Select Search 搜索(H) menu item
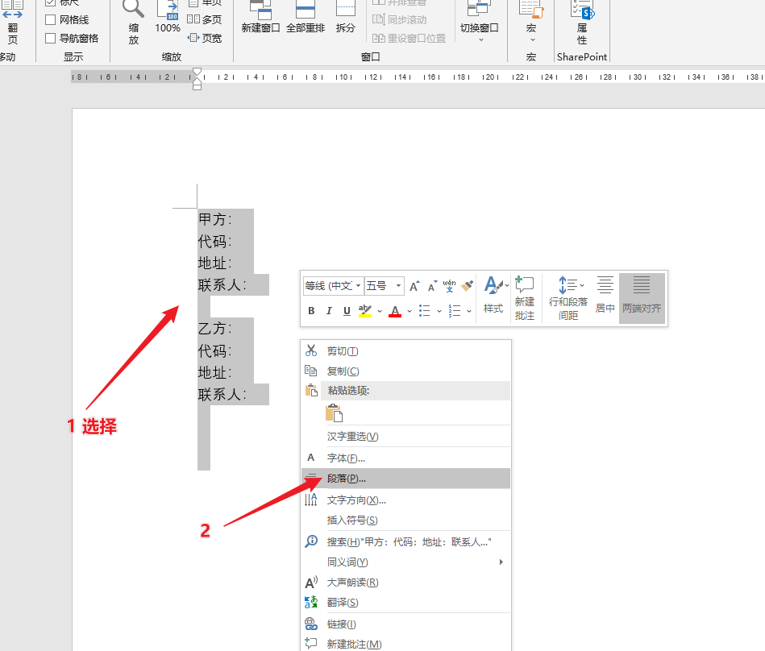The height and width of the screenshot is (651, 765). point(406,541)
